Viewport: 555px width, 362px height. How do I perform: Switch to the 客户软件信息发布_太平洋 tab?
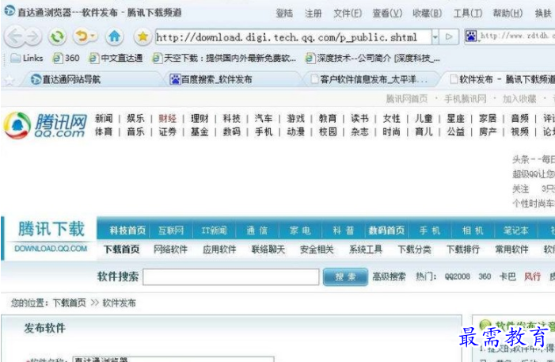(x=369, y=79)
